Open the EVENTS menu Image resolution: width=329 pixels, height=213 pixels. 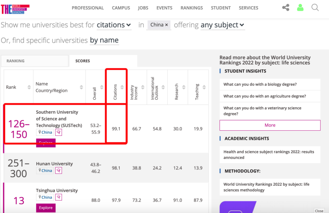tap(164, 8)
